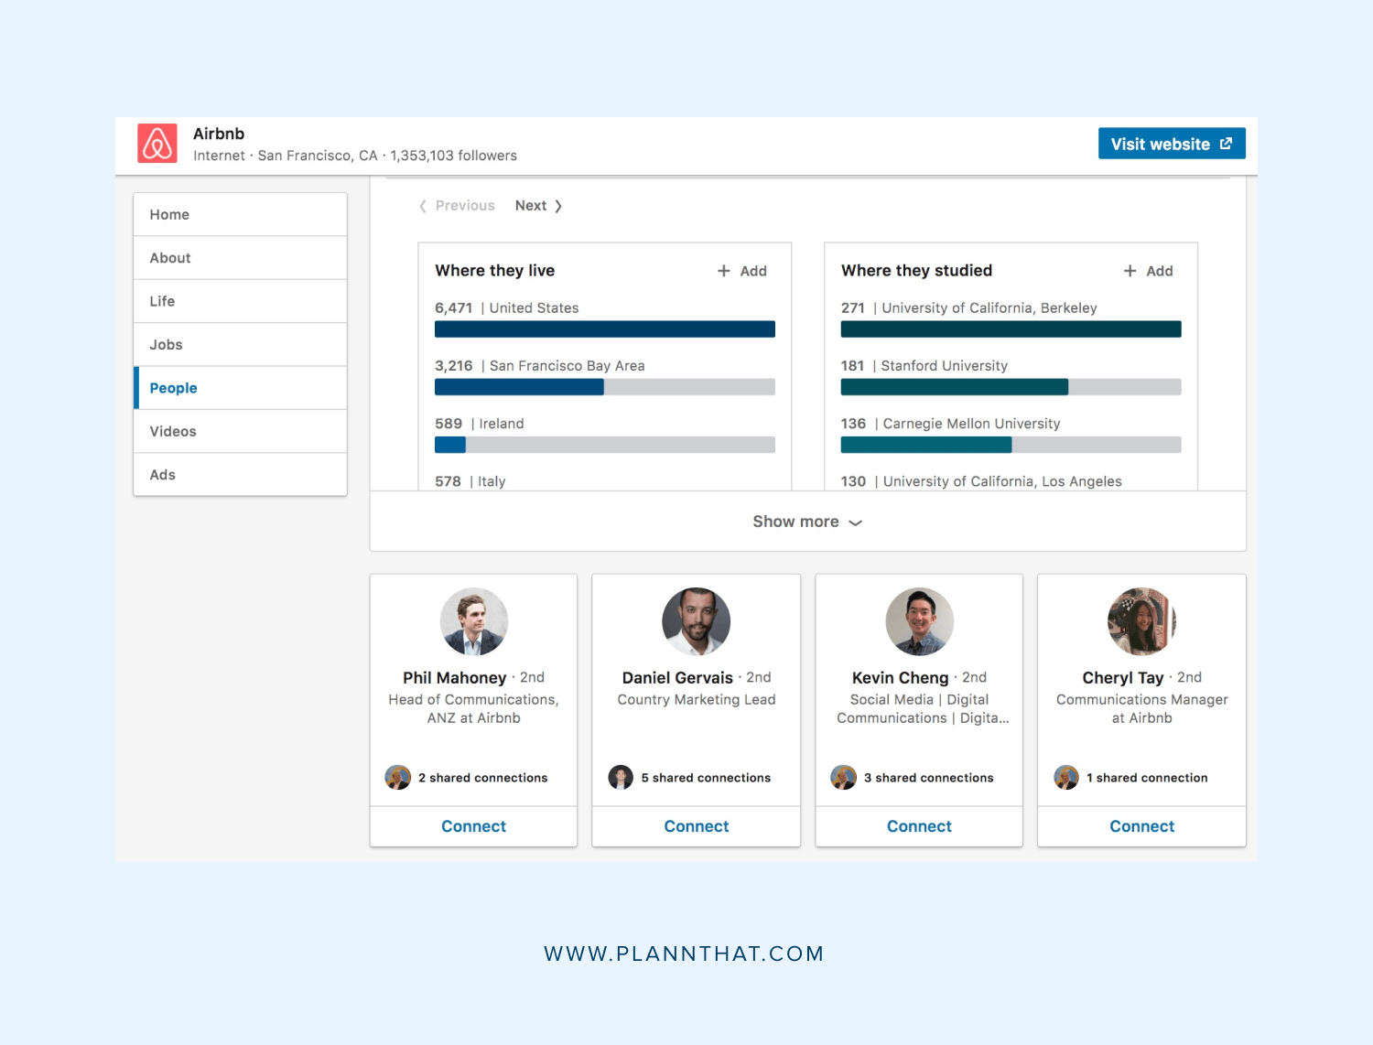Connect with Cheryl Tay
This screenshot has height=1045, width=1373.
pos(1142,826)
